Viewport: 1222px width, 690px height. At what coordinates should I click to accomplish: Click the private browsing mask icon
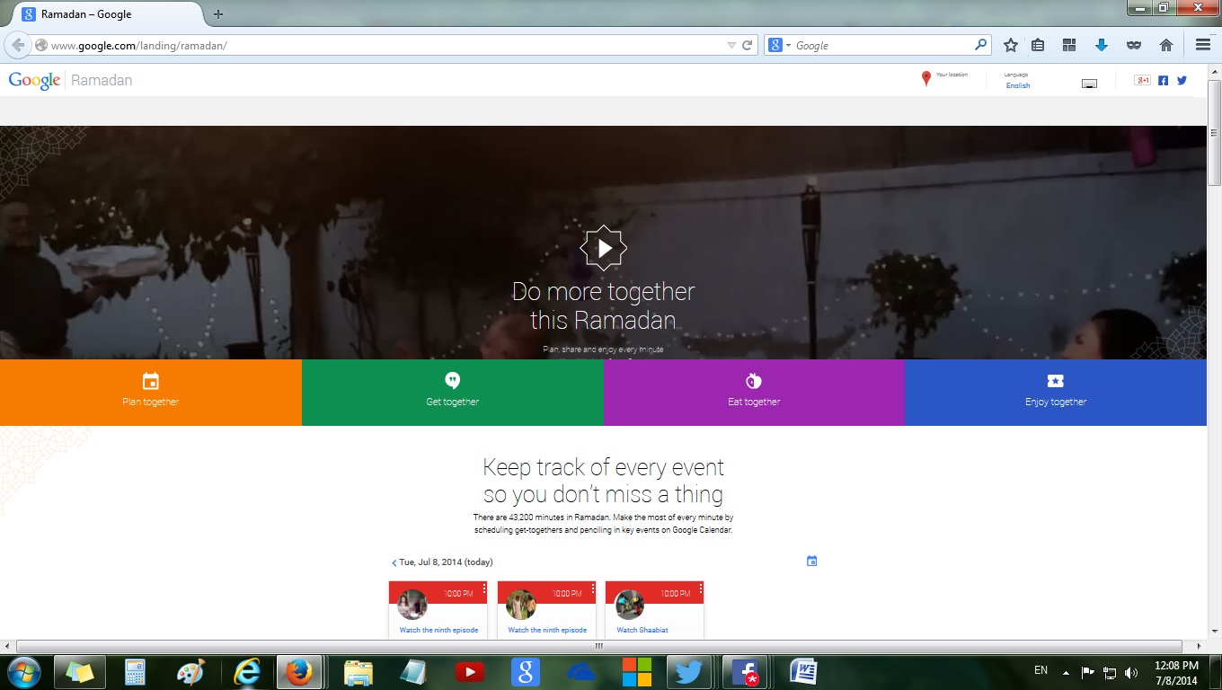[1134, 45]
